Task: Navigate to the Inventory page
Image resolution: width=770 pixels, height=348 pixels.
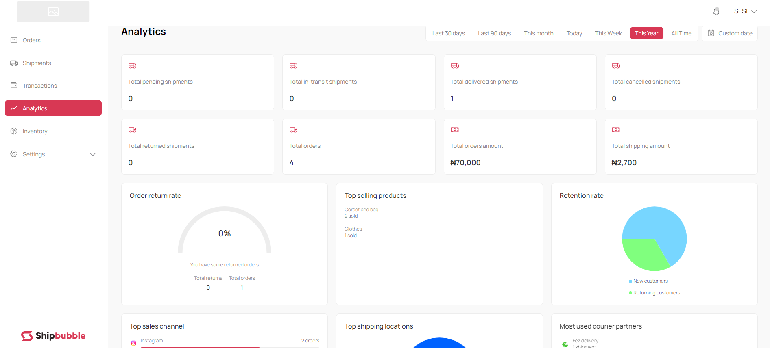Action: click(x=53, y=131)
